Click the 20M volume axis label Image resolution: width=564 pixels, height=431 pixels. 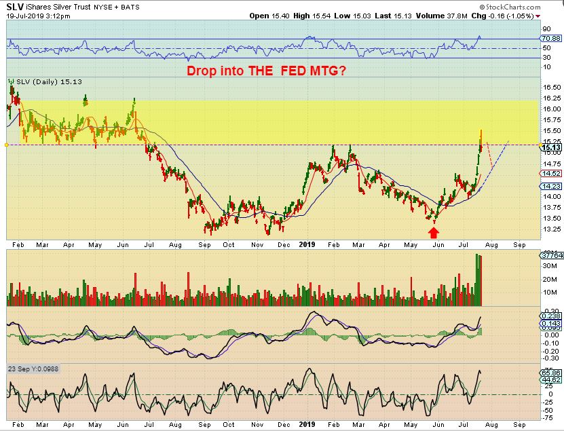tap(550, 279)
